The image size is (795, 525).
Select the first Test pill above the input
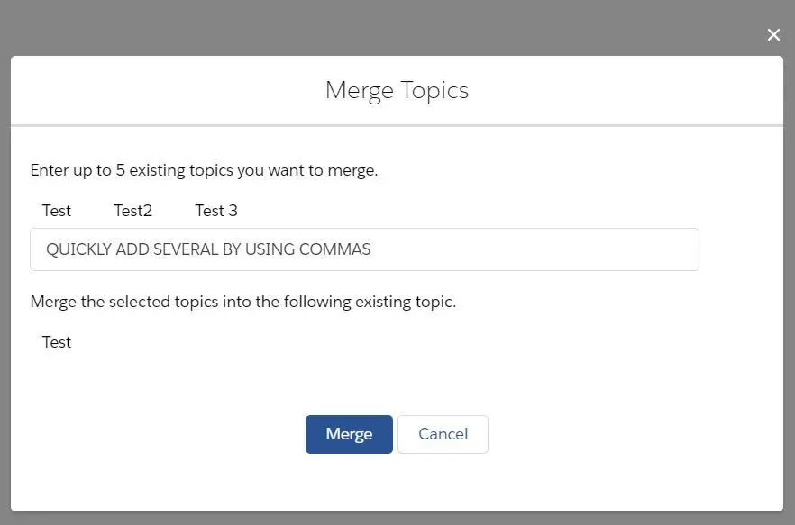pos(56,211)
